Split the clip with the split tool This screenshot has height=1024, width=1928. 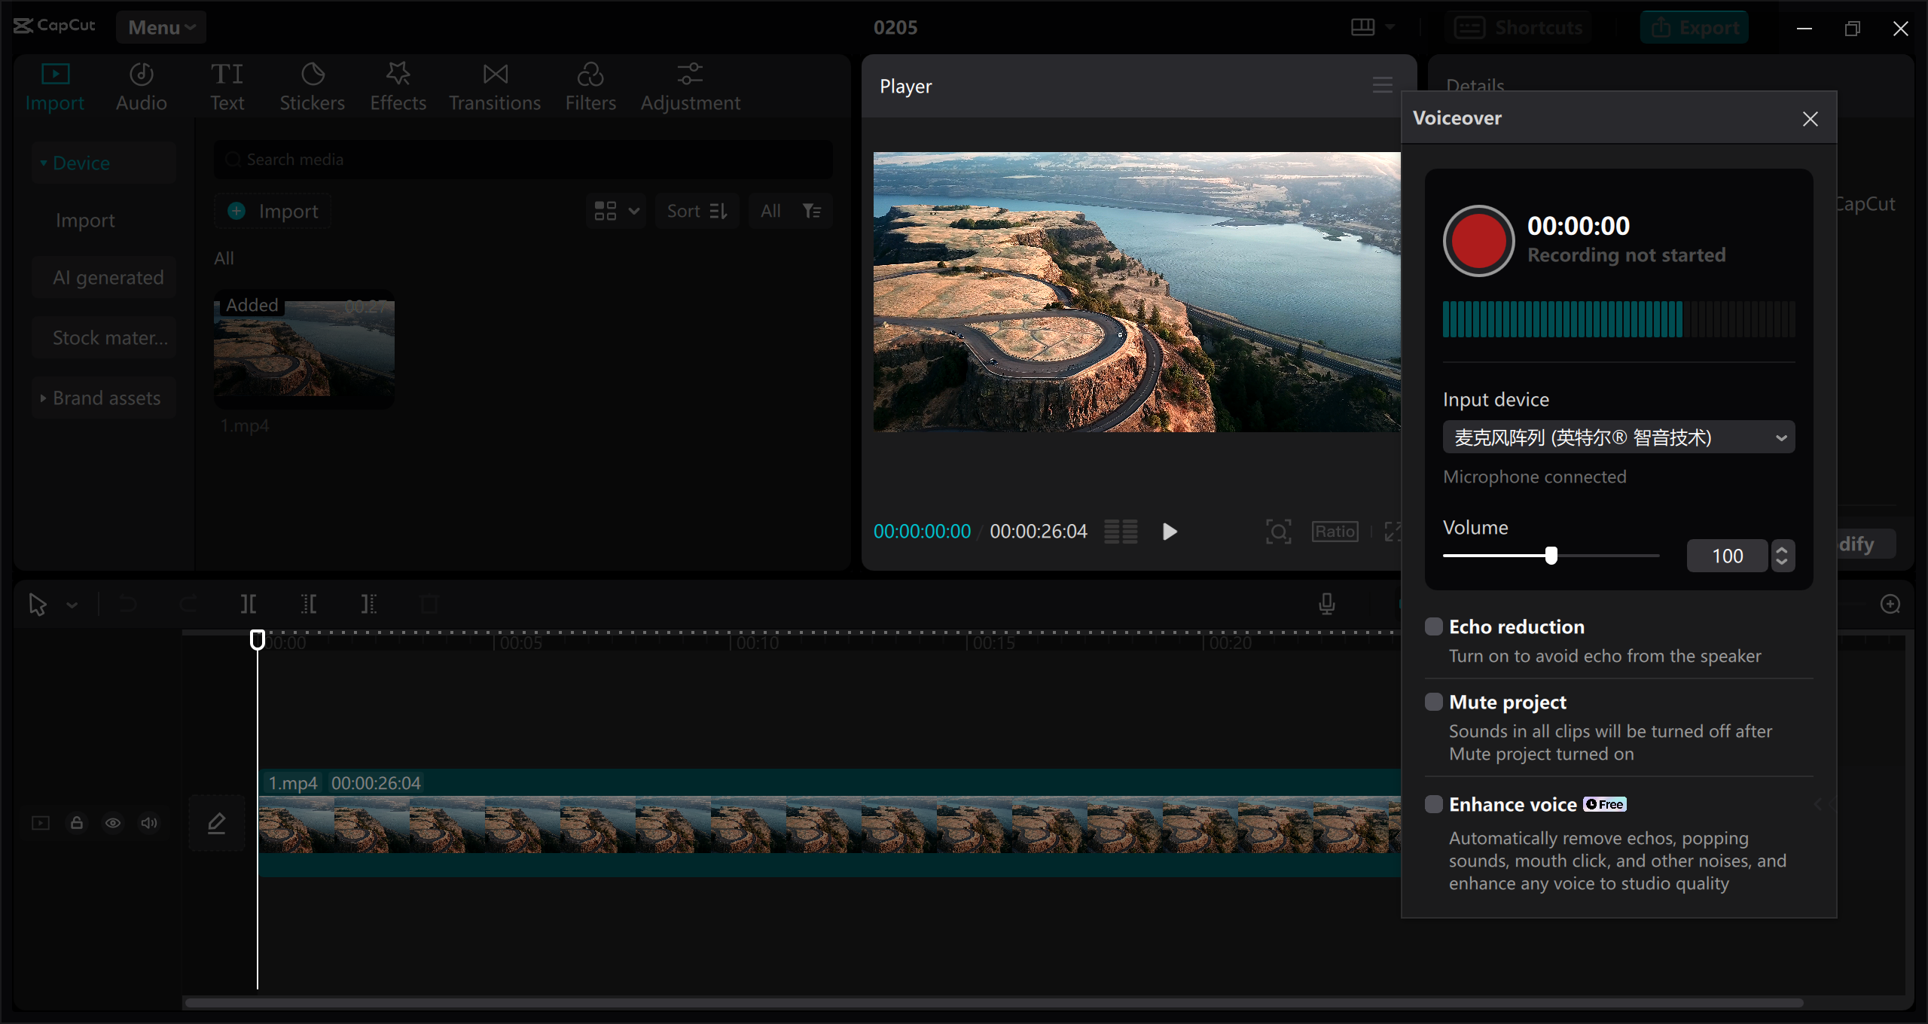pos(249,604)
